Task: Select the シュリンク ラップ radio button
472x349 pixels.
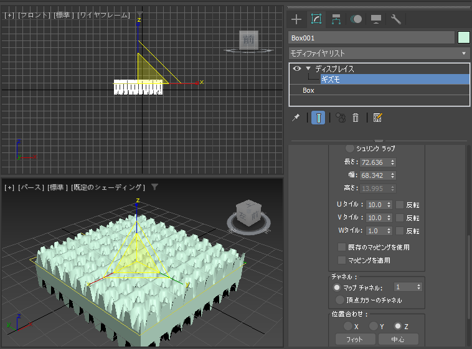Action: click(350, 148)
